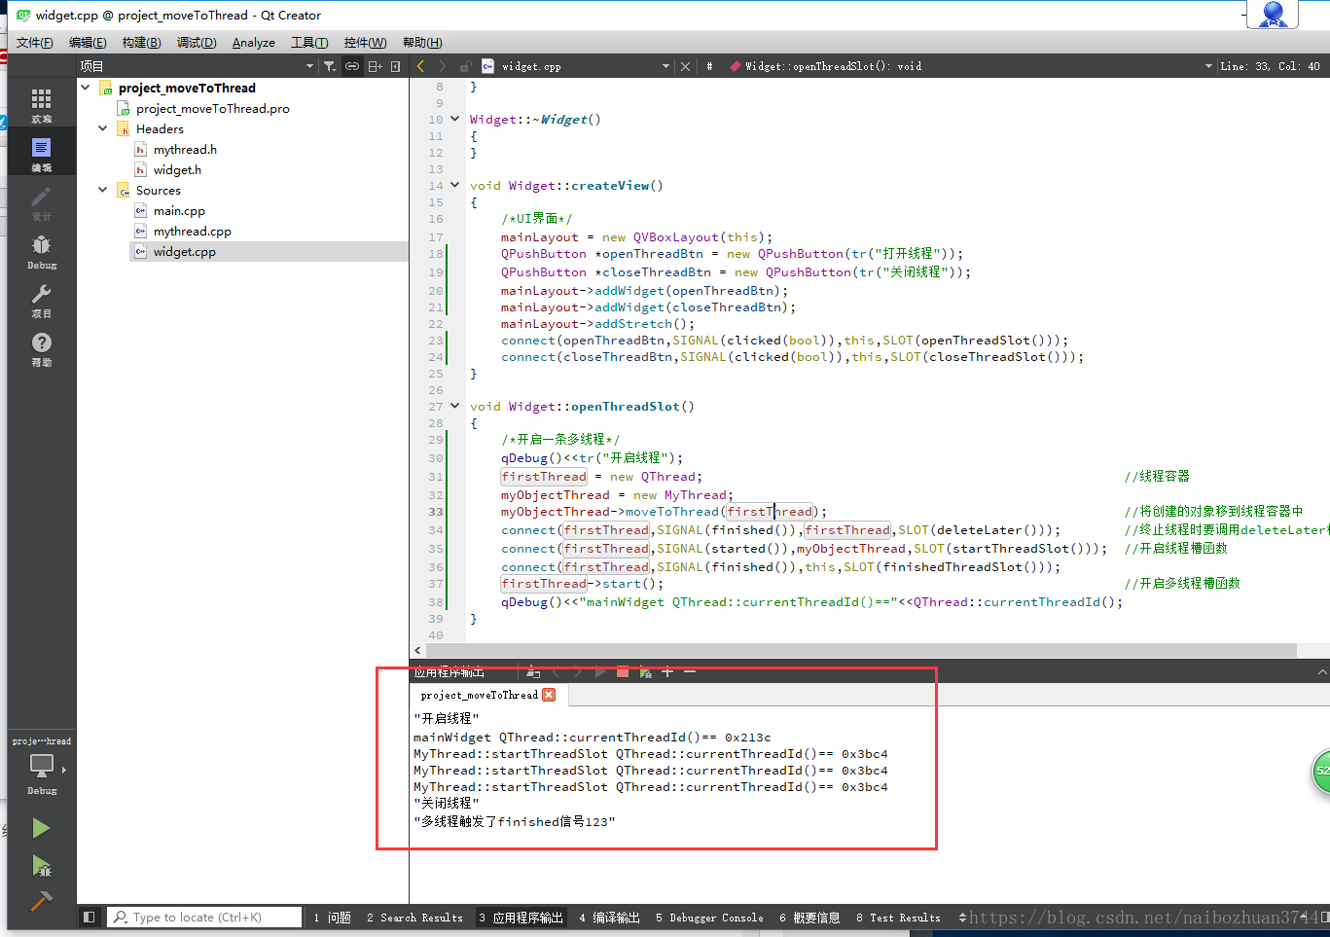The width and height of the screenshot is (1330, 937).
Task: Fold openThreadSlot function at line 27
Action: tap(454, 406)
